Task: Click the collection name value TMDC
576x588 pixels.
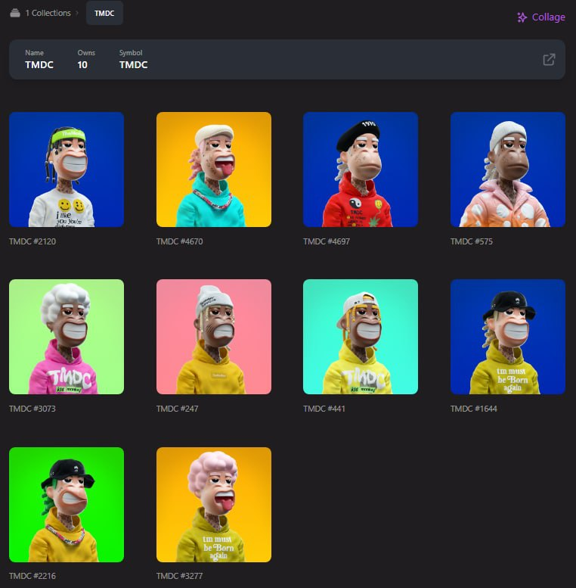Action: click(x=39, y=65)
